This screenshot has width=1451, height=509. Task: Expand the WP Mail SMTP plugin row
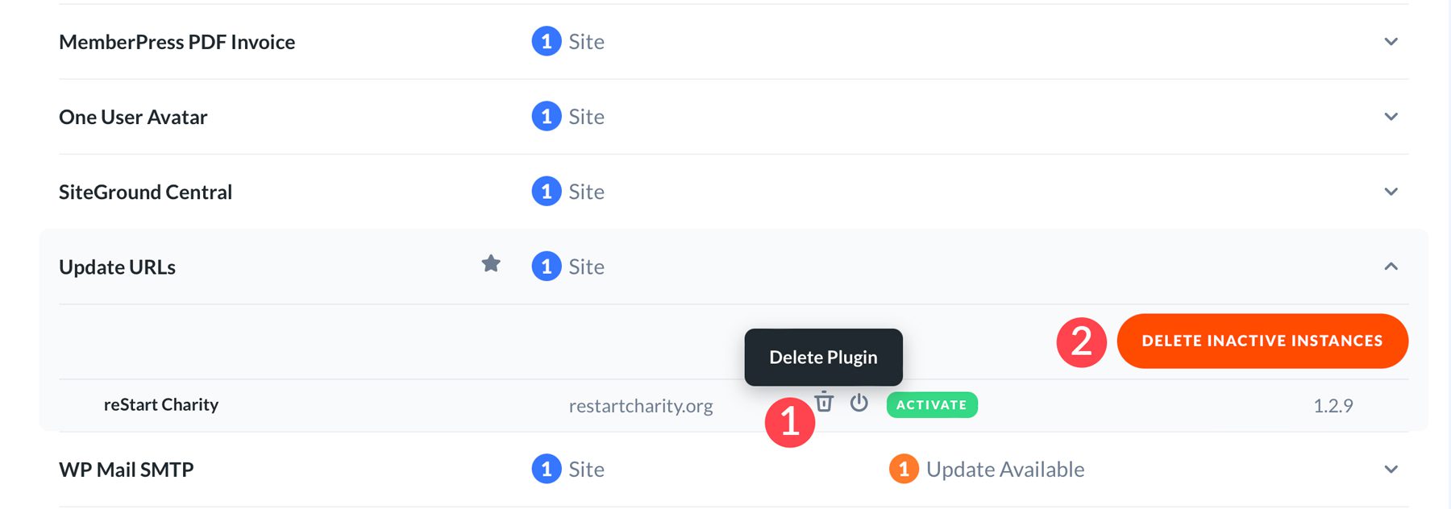click(1391, 467)
